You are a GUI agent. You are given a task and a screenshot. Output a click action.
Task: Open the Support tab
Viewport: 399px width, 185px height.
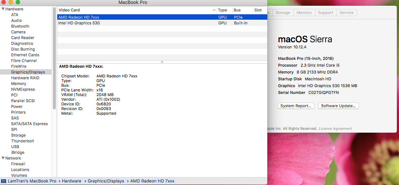tap(325, 13)
